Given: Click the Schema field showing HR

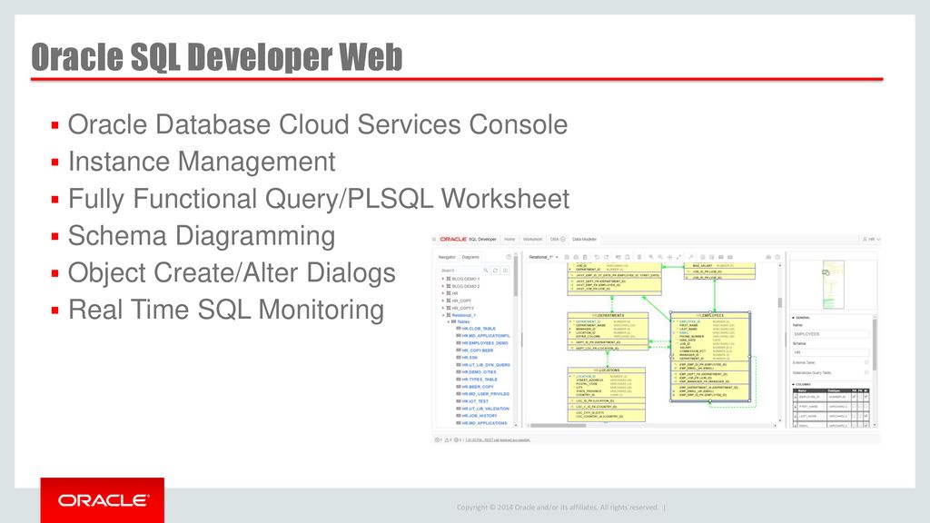Looking at the screenshot, I should (x=831, y=352).
